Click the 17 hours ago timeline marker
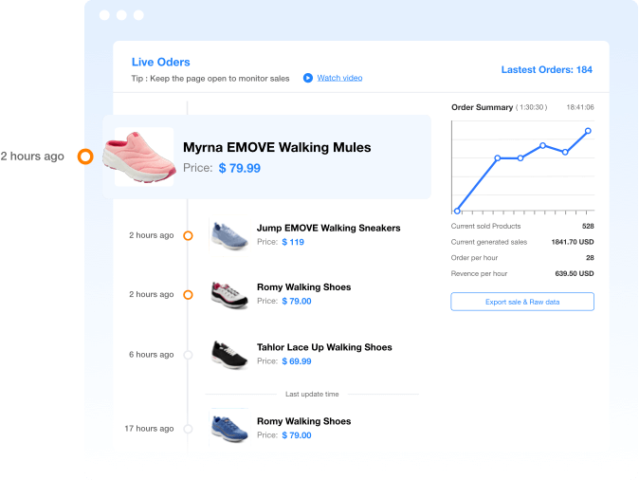 (x=188, y=429)
